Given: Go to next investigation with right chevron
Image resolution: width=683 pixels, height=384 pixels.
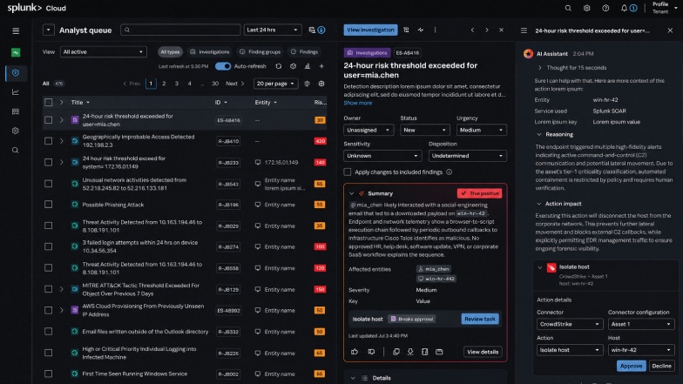Looking at the screenshot, I should pyautogui.click(x=487, y=30).
